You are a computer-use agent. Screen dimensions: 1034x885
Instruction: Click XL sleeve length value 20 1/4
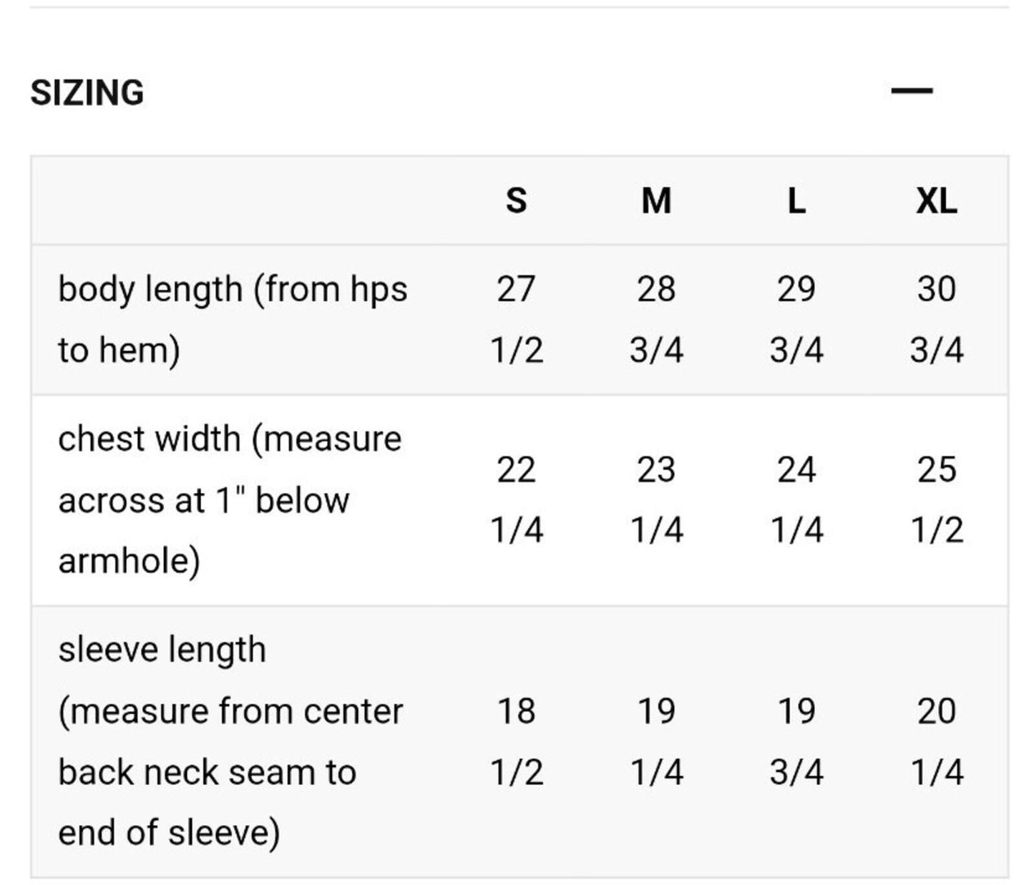(x=937, y=741)
